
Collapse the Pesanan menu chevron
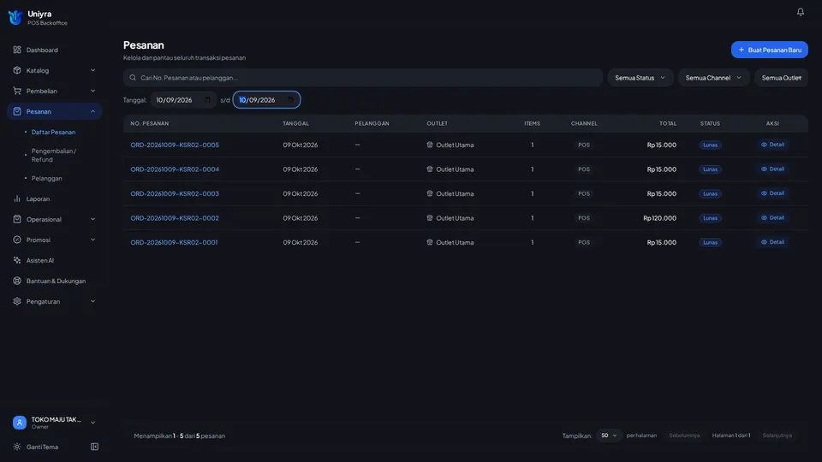point(92,111)
